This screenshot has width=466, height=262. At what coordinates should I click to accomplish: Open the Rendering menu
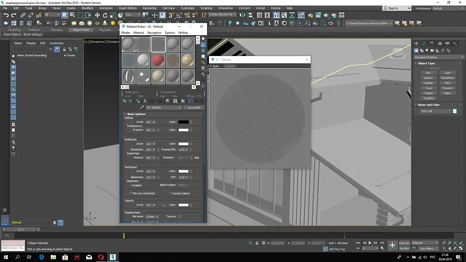(x=149, y=8)
